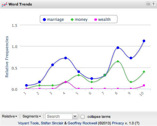The height and width of the screenshot is (126, 157).
Task: Select money data point at segment 8
Action: [x=118, y=61]
